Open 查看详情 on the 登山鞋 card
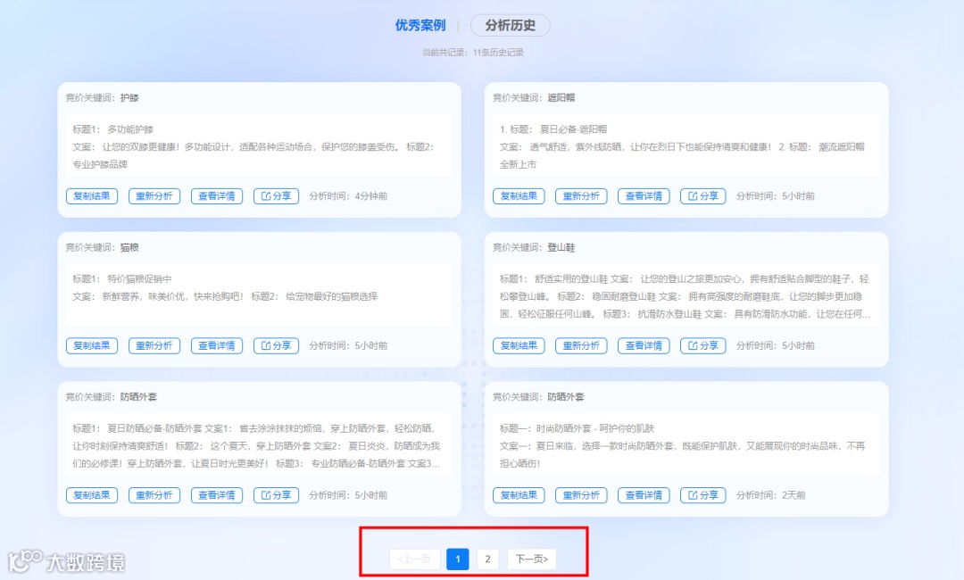Screen dimensions: 964x580 (642, 345)
